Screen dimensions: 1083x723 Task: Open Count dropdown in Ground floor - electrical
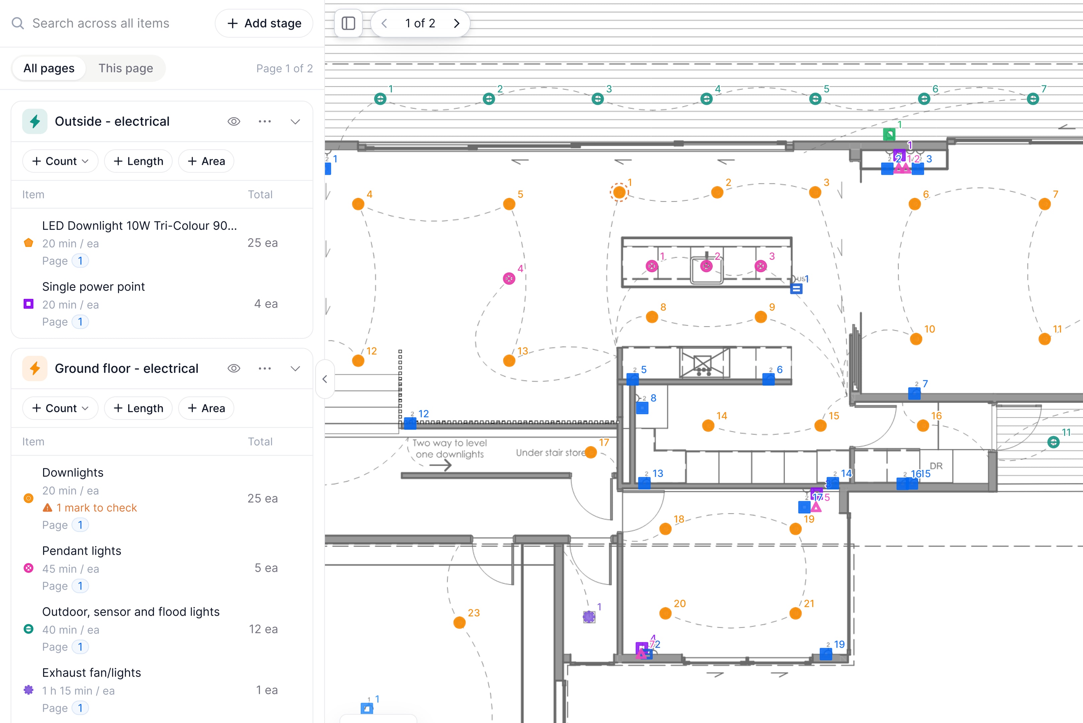(x=61, y=408)
